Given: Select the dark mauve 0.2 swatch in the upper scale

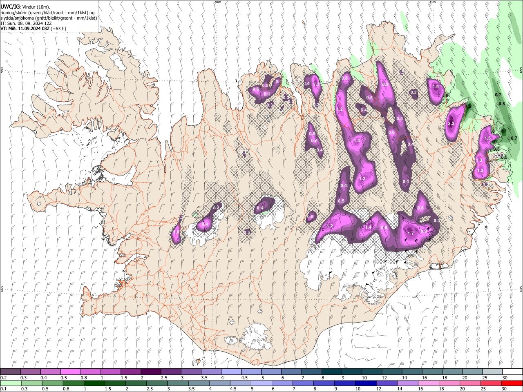Looking at the screenshot, I should pyautogui.click(x=10, y=372).
